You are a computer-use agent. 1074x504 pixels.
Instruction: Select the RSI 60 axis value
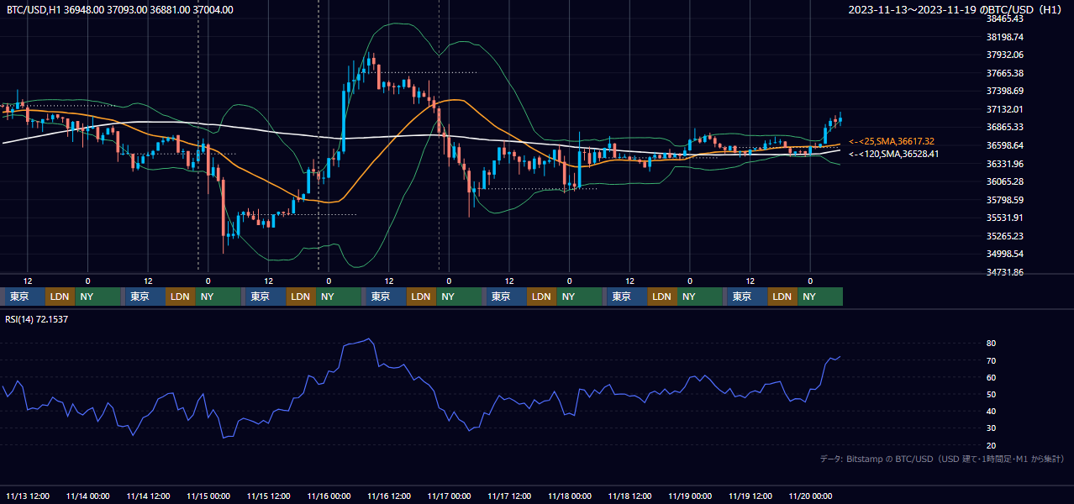click(x=991, y=377)
